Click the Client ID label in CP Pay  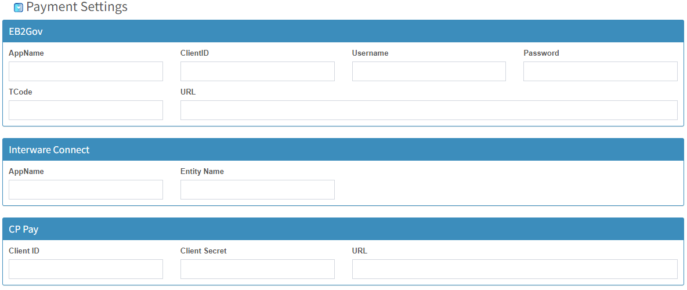24,251
